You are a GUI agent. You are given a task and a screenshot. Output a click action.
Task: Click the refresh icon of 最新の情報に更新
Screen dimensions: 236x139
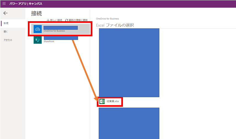click(x=67, y=20)
